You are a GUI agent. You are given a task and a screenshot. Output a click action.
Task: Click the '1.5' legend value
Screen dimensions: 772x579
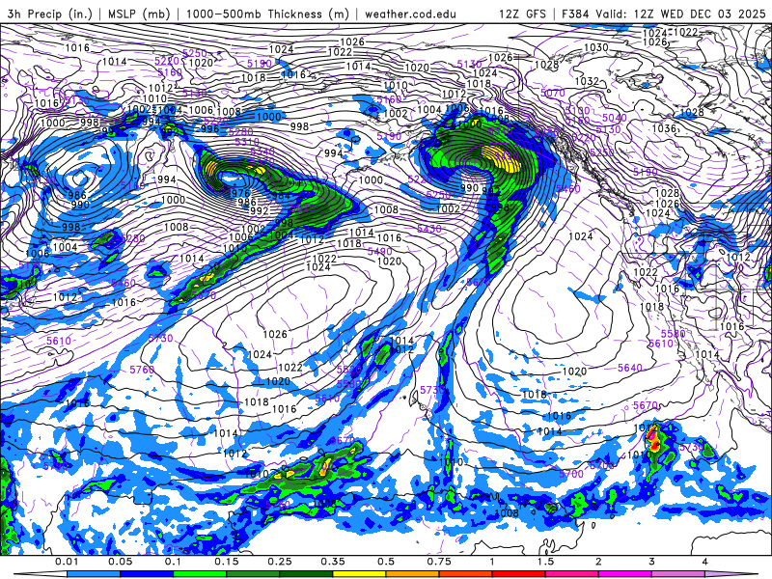pos(545,562)
